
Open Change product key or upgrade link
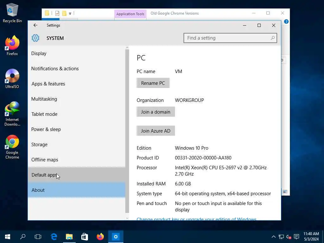tap(196, 219)
